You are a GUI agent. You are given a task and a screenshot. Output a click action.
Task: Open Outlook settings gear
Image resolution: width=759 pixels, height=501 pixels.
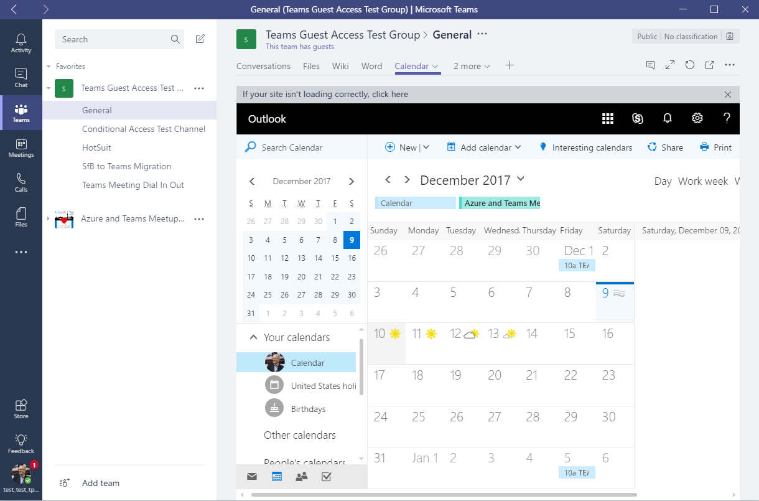pos(697,119)
